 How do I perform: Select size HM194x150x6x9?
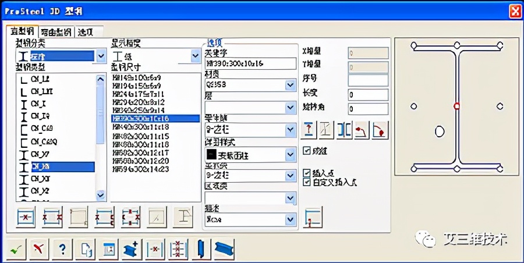(137, 86)
